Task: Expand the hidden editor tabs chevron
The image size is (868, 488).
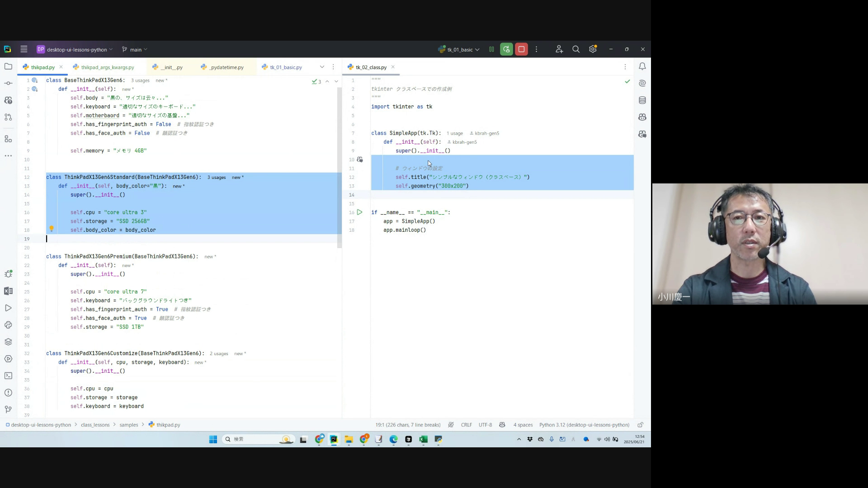Action: (x=322, y=67)
